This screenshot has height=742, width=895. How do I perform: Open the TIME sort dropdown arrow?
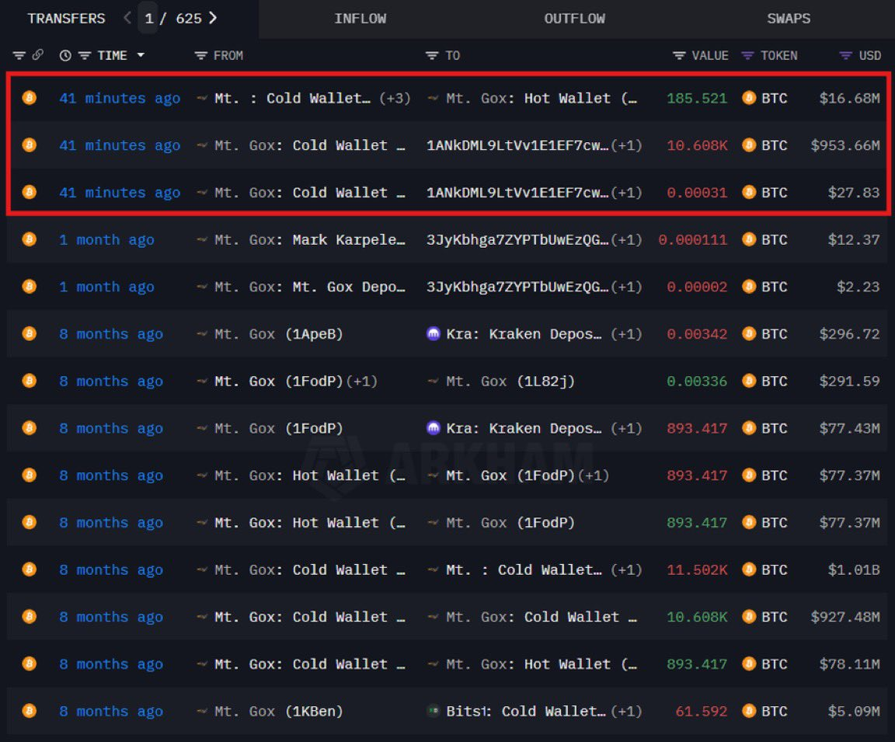141,56
